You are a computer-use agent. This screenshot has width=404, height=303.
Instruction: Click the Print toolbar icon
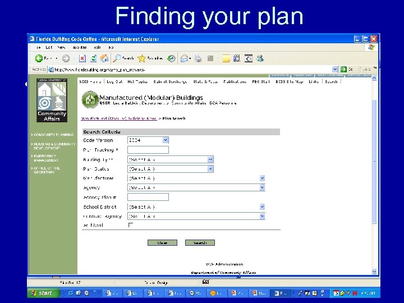(x=198, y=58)
